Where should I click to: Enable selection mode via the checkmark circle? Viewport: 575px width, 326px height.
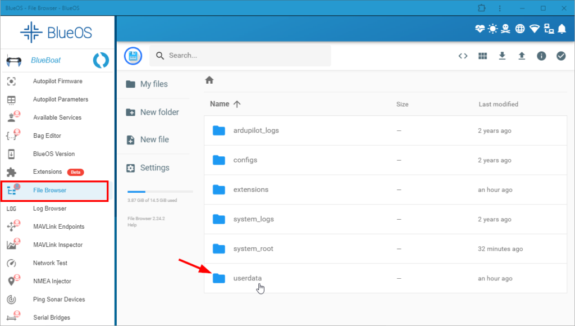click(560, 56)
